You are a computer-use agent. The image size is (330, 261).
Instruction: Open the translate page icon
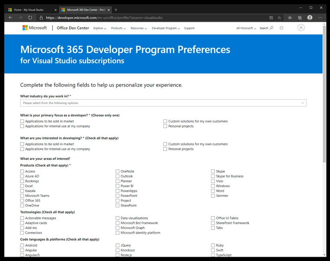pos(271,18)
